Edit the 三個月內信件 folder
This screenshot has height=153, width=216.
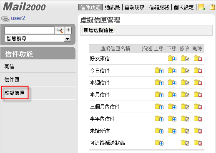point(185,107)
